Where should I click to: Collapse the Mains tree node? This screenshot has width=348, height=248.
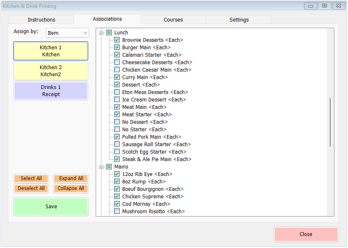pos(101,166)
